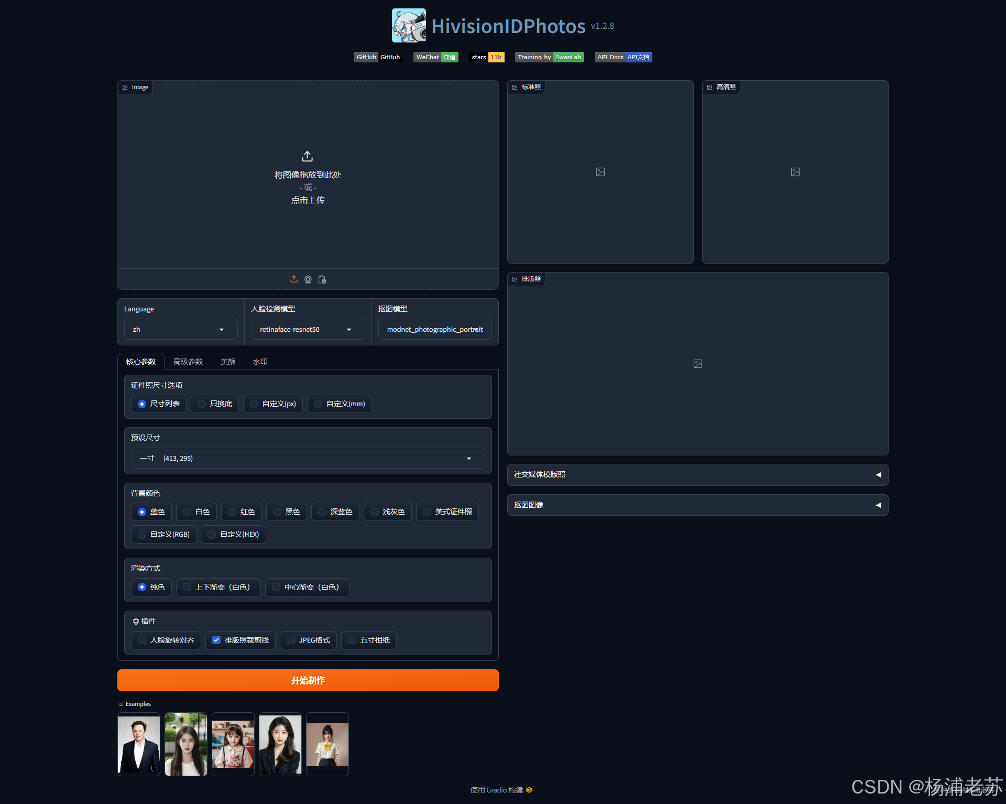Select the first example portrait thumbnail
This screenshot has height=804, width=1006.
point(139,744)
